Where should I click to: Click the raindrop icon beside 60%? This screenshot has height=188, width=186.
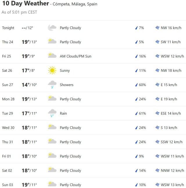pos(136,85)
